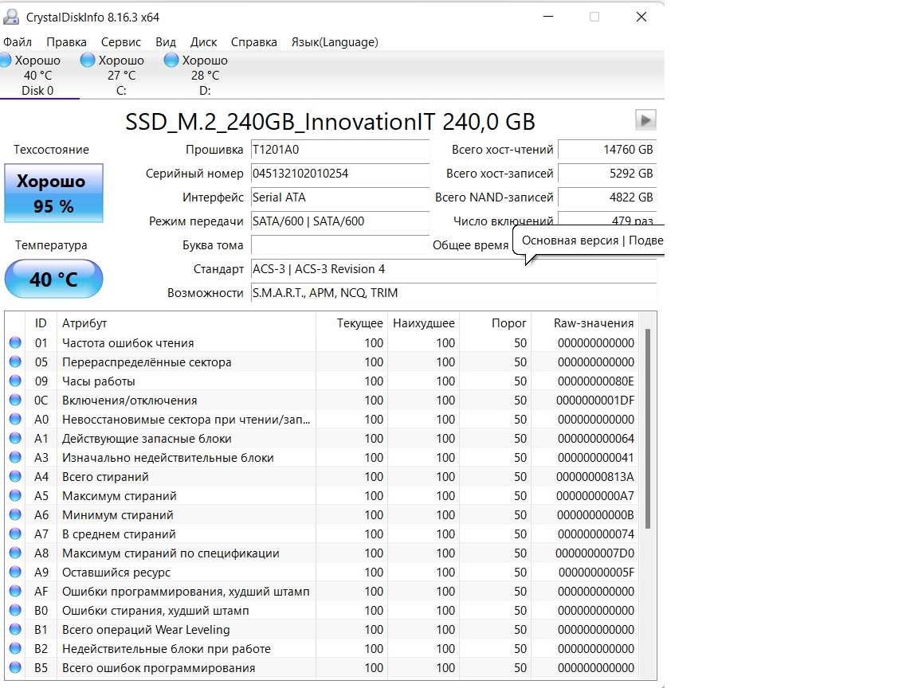Click the NAND writes value 4822 GB
This screenshot has height=688, width=918.
tap(607, 197)
